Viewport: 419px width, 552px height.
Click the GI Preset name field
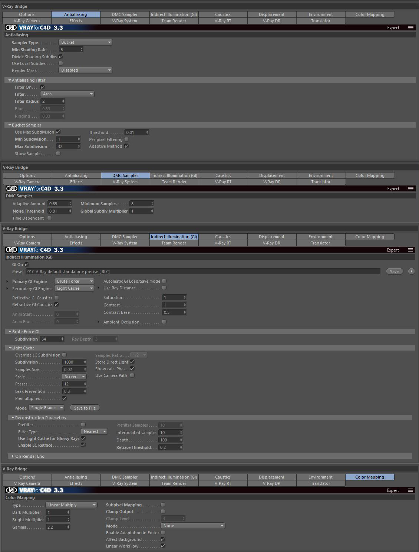(x=203, y=272)
